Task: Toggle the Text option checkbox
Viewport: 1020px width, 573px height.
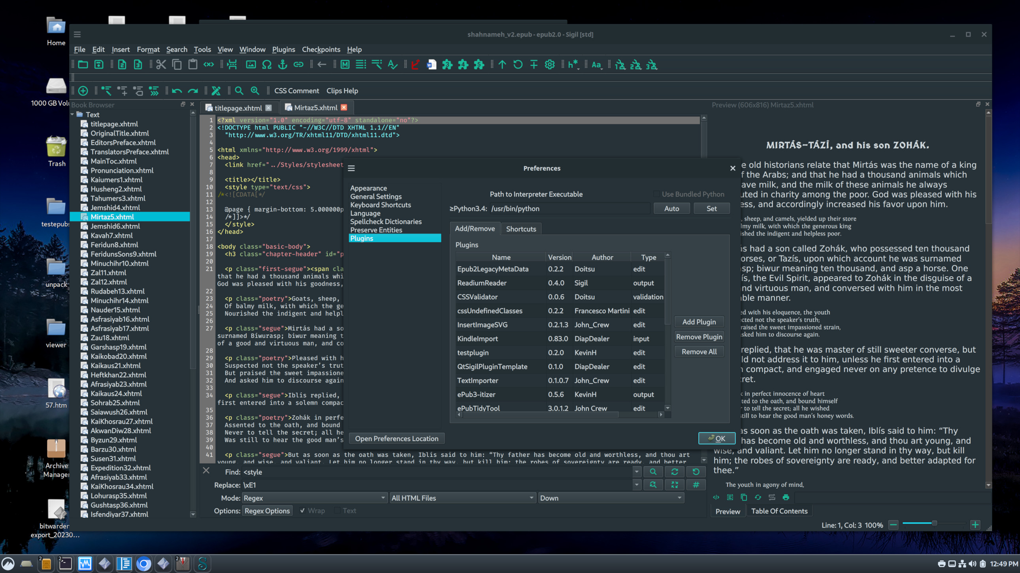Action: point(337,511)
